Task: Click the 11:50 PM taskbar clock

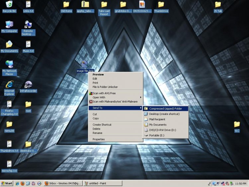Action: pos(241,184)
